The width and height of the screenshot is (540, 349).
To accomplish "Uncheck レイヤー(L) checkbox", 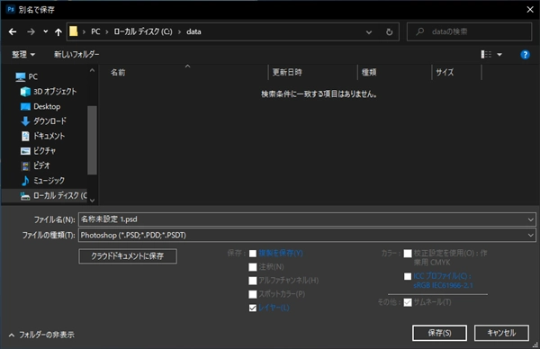I will coord(253,308).
